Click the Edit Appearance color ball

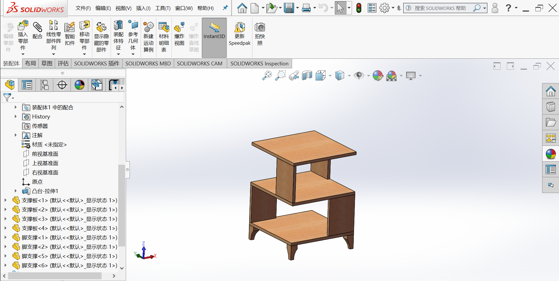tap(378, 76)
